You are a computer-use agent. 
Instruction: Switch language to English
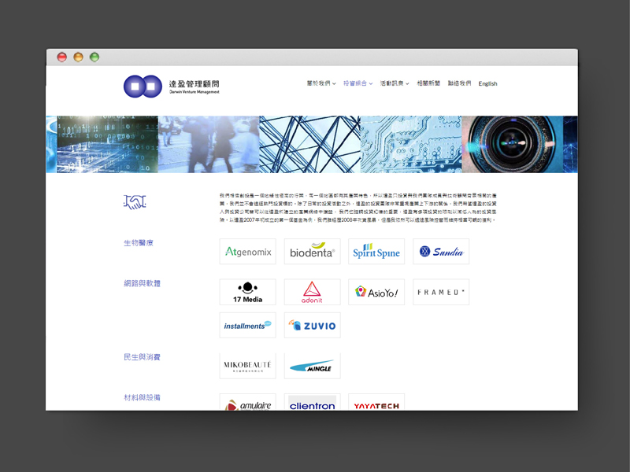[x=487, y=83]
